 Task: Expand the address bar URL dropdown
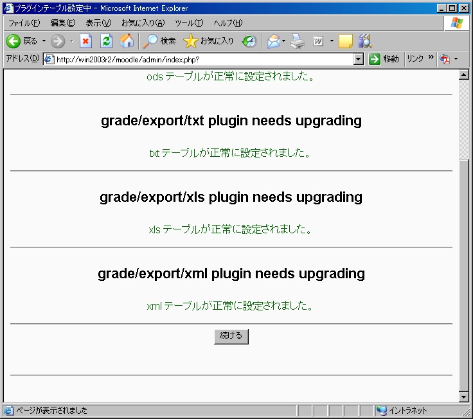click(358, 59)
